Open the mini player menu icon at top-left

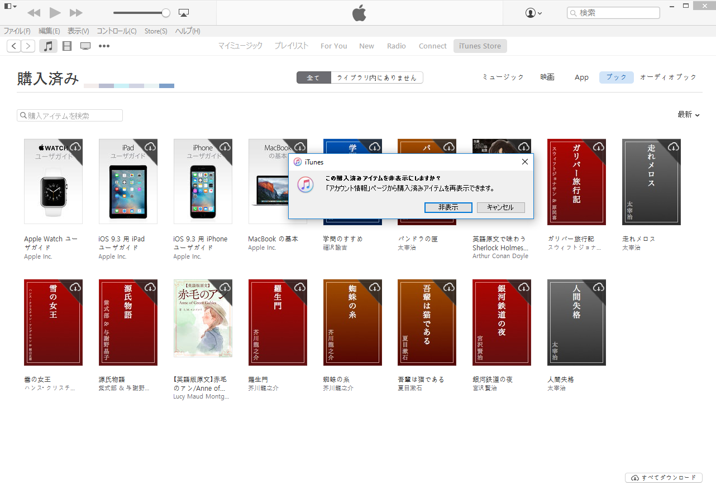tap(10, 6)
